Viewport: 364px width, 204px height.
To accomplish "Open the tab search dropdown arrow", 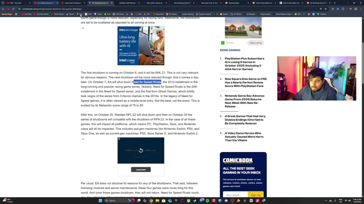I will pos(3,3).
